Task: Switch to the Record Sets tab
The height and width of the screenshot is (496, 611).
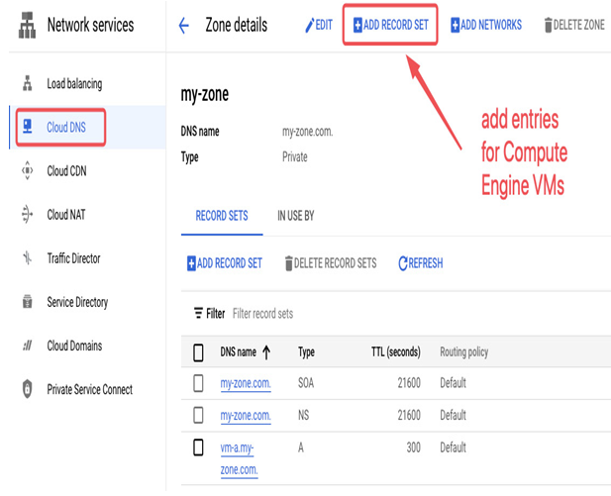Action: click(x=222, y=216)
